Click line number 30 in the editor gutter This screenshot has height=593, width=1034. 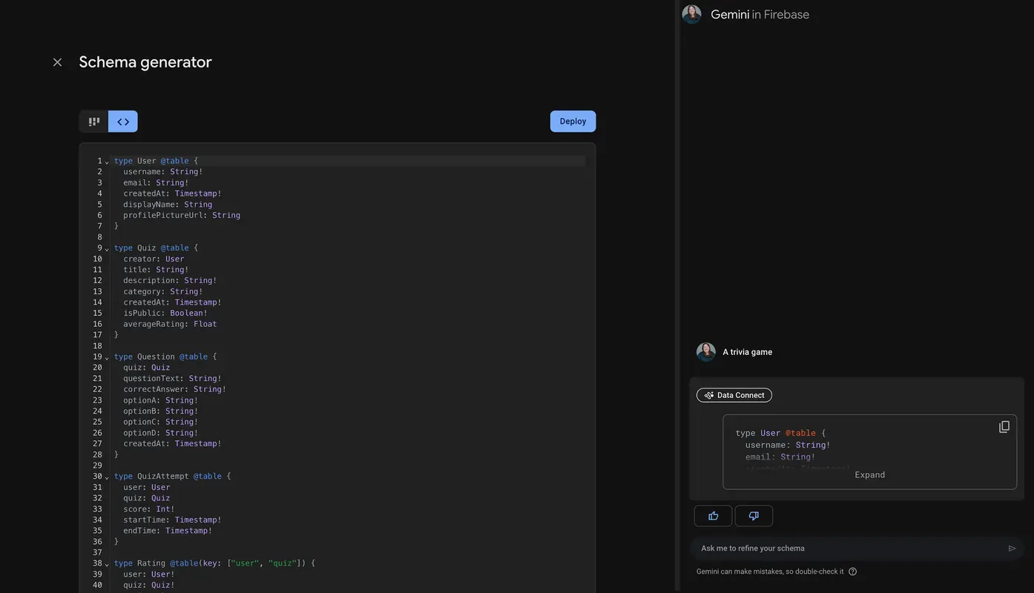[98, 477]
